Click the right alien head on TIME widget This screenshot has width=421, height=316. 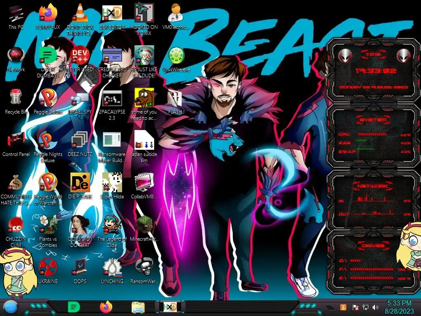(x=404, y=56)
